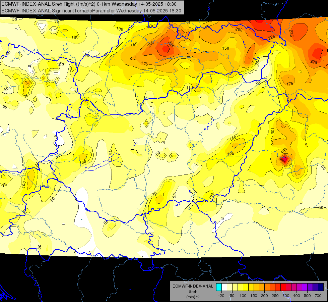Image resolution: width=328 pixels, height=302 pixels.
Task: Click the 400 value on the legend scale
Action: (297, 296)
